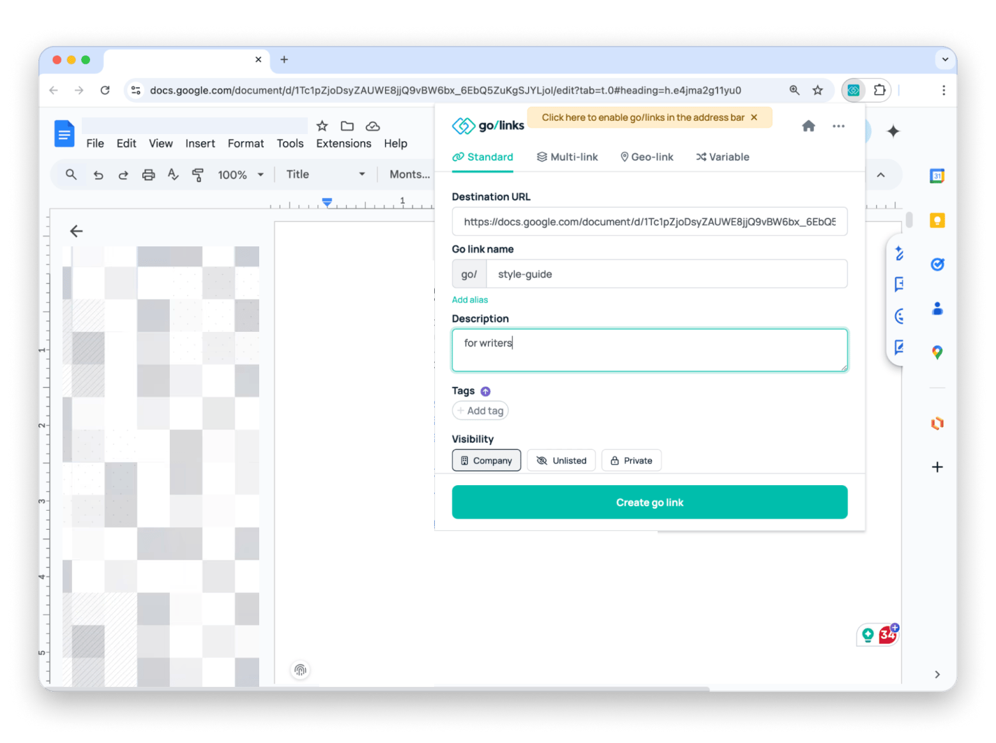Screen dimensions: 996x743
Task: Click the go/links extension icon in toolbar
Action: point(854,90)
